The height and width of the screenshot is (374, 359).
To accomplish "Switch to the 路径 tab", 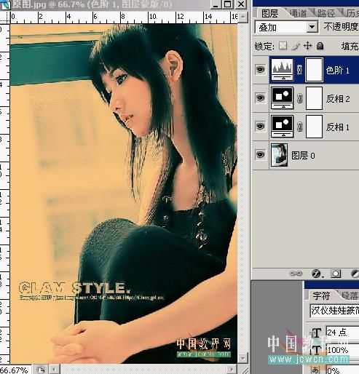I will pos(326,13).
